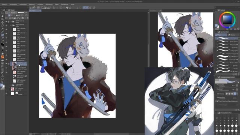
Task: Open the Datei menu
Action: pyautogui.click(x=4, y=4)
